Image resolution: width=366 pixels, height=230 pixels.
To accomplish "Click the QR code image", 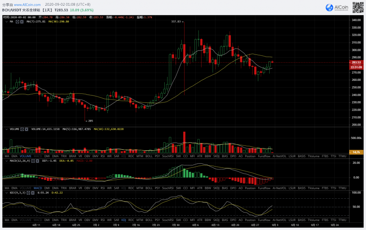I will [x=358, y=7].
